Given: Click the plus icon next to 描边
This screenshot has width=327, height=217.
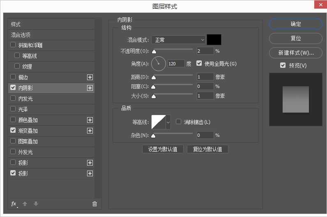Looking at the screenshot, I should (x=90, y=77).
